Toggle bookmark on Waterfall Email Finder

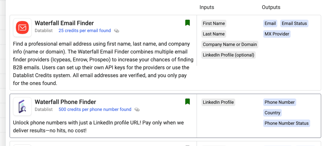click(x=187, y=23)
